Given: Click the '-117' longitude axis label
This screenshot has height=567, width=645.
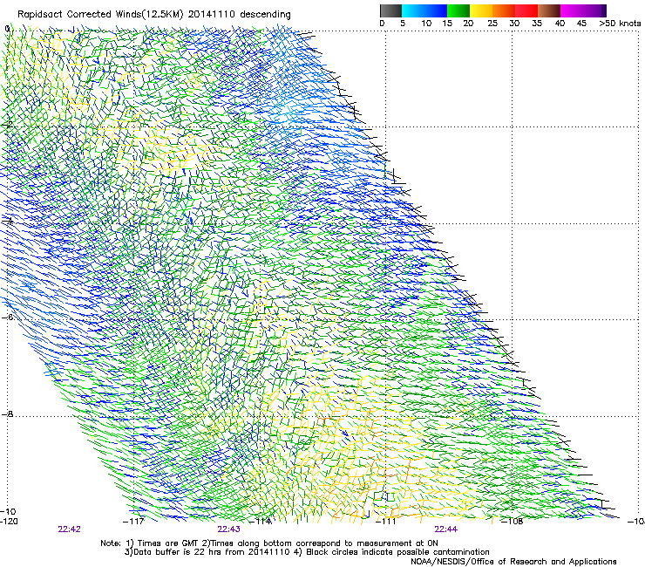Looking at the screenshot, I should (134, 522).
